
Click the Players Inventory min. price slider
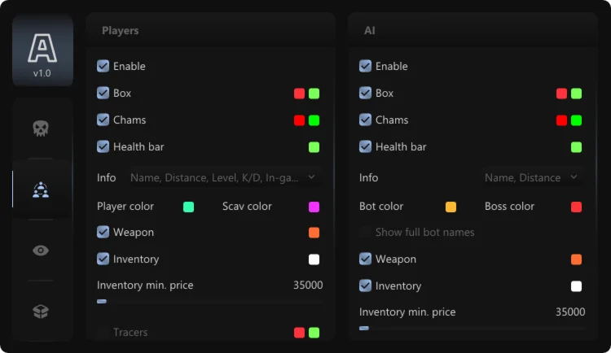tap(209, 301)
